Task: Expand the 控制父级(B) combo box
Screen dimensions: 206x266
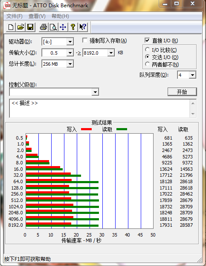Action: [95, 92]
